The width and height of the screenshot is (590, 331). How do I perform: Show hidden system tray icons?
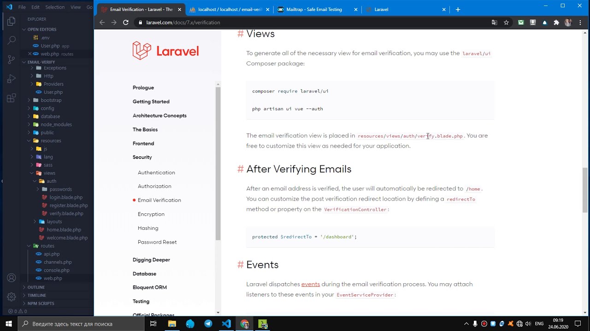(466, 324)
